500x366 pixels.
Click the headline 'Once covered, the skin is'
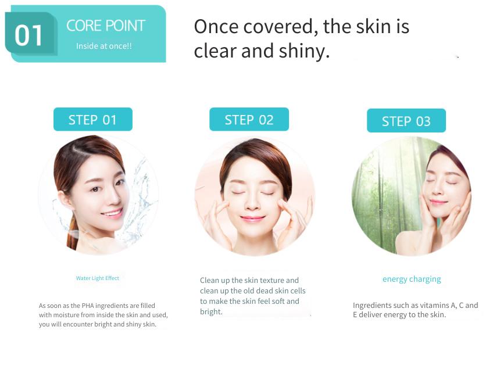tap(301, 26)
